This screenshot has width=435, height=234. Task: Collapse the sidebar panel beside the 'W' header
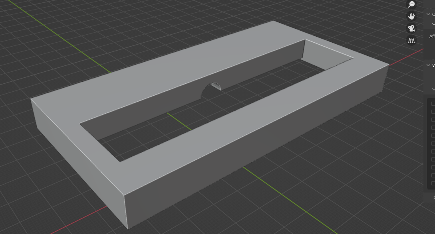(x=428, y=65)
